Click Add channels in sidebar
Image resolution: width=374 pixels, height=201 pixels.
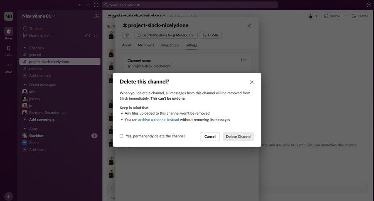pos(40,75)
